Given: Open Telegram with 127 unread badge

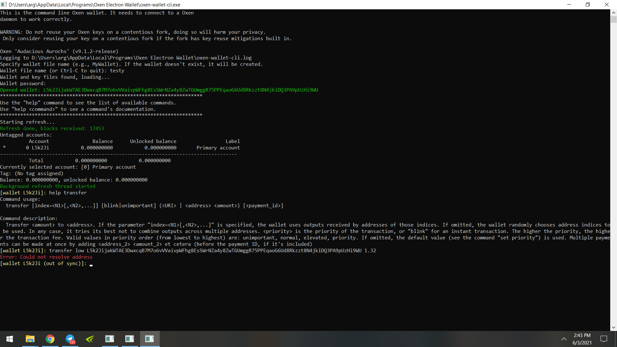Looking at the screenshot, I should click(x=70, y=339).
